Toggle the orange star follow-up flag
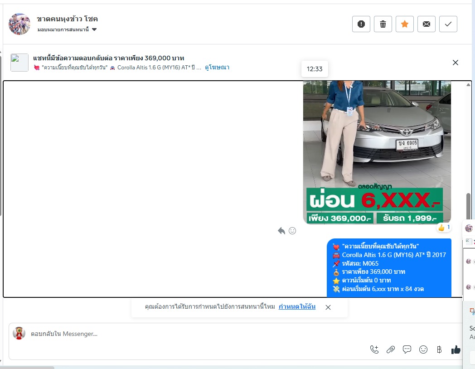 pos(405,24)
